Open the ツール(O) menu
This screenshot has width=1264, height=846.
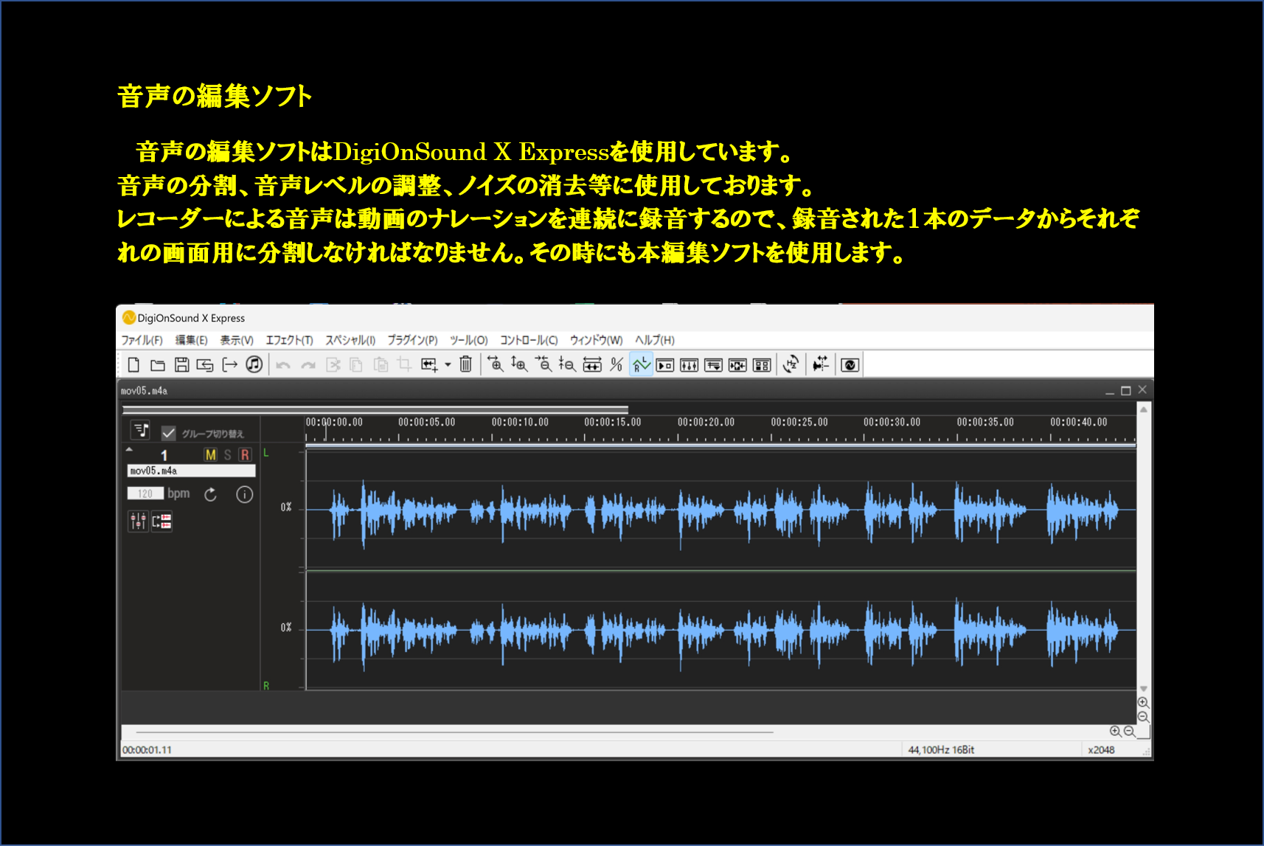(469, 340)
